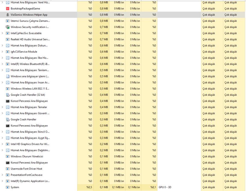The width and height of the screenshot is (246, 191).
Task: Expand the Hizmet Ana Bilgisayarı: Temalar group
Action: coord(2,107)
